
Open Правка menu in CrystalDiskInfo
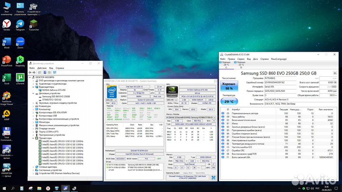point(231,59)
